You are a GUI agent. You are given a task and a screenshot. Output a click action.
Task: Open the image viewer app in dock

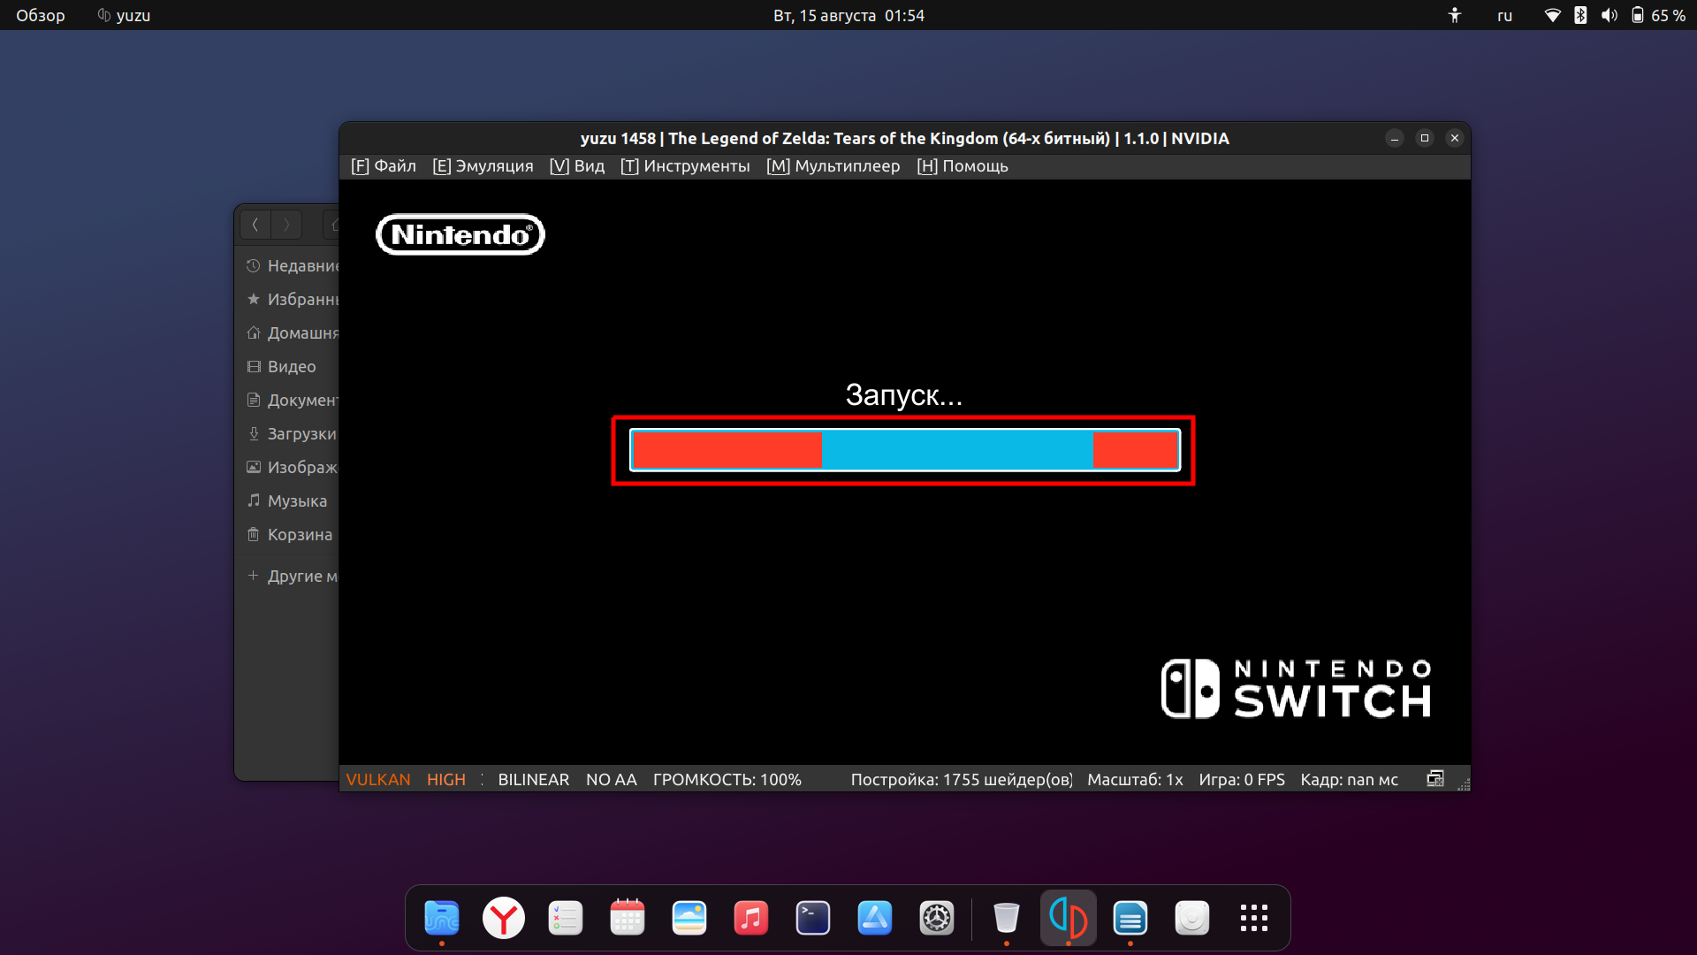(689, 918)
